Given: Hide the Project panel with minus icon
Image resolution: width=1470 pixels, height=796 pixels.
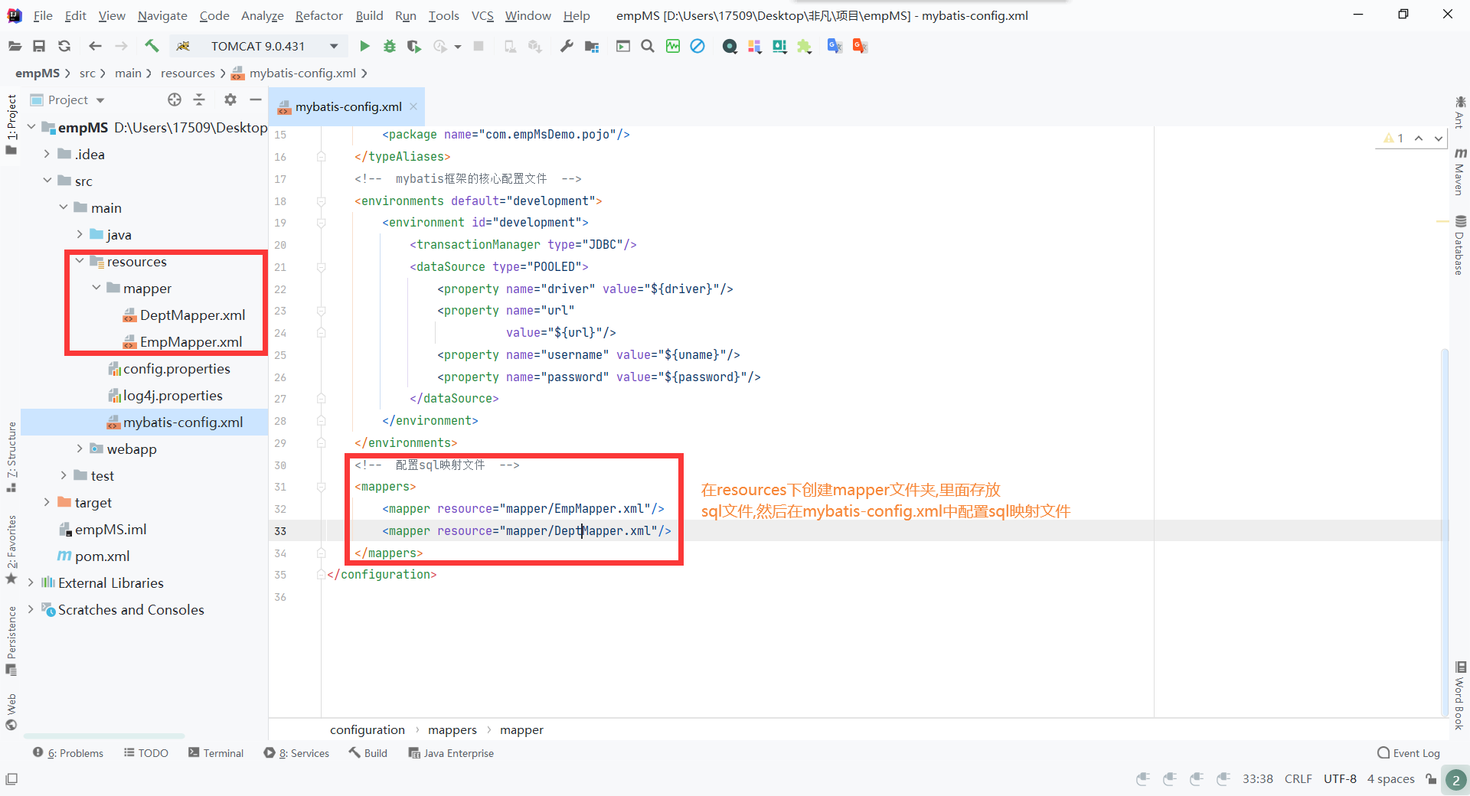Looking at the screenshot, I should [x=256, y=99].
